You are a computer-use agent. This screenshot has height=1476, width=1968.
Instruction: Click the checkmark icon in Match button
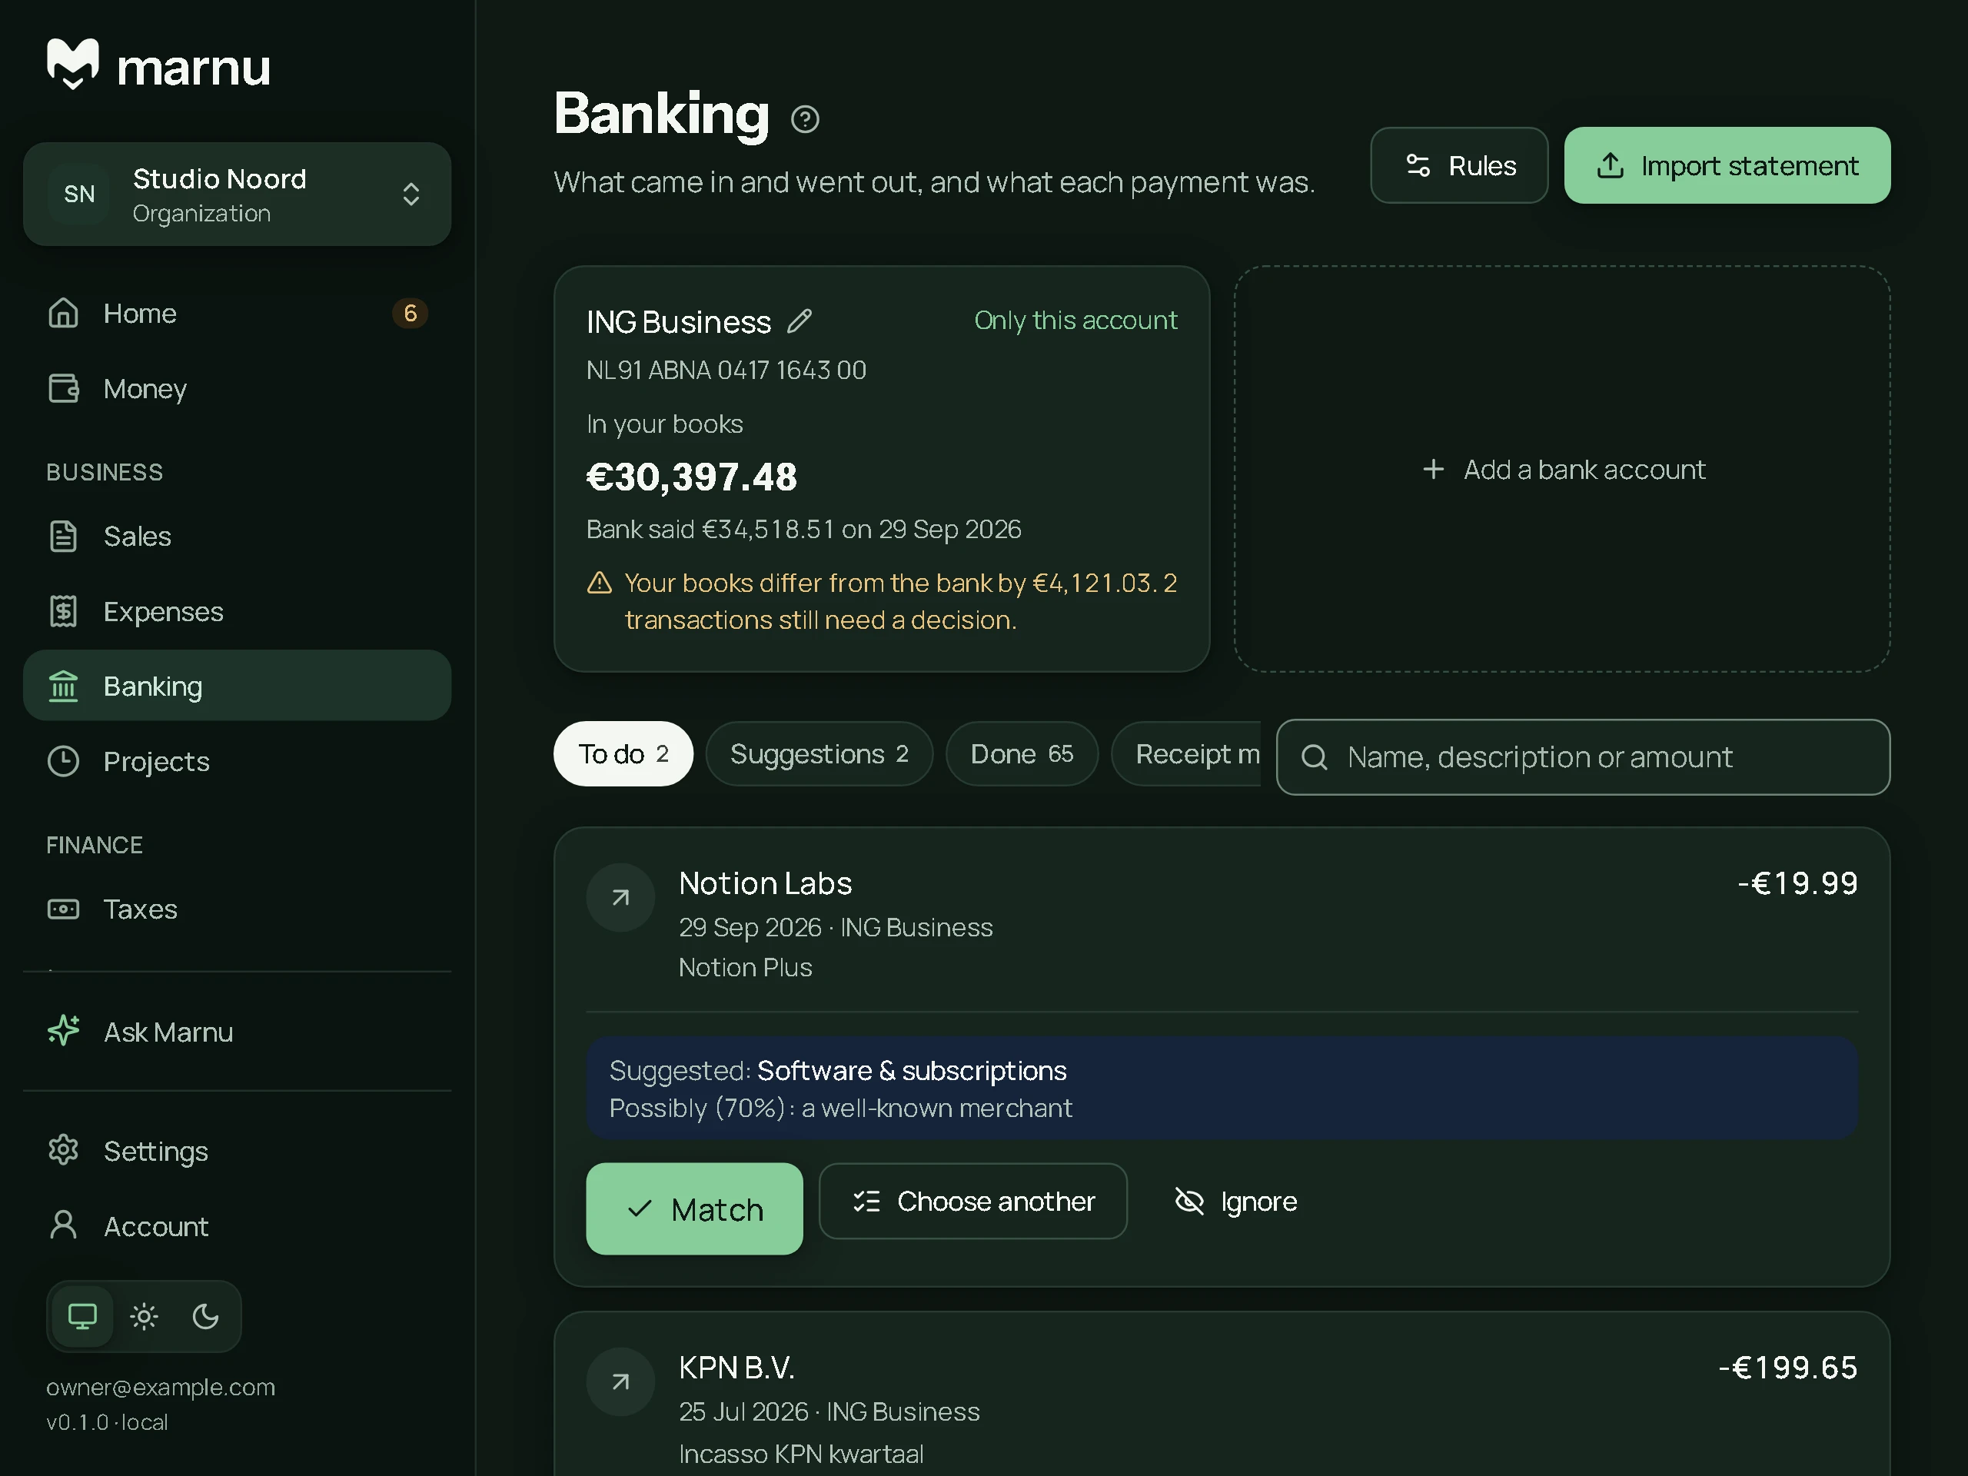(x=640, y=1209)
